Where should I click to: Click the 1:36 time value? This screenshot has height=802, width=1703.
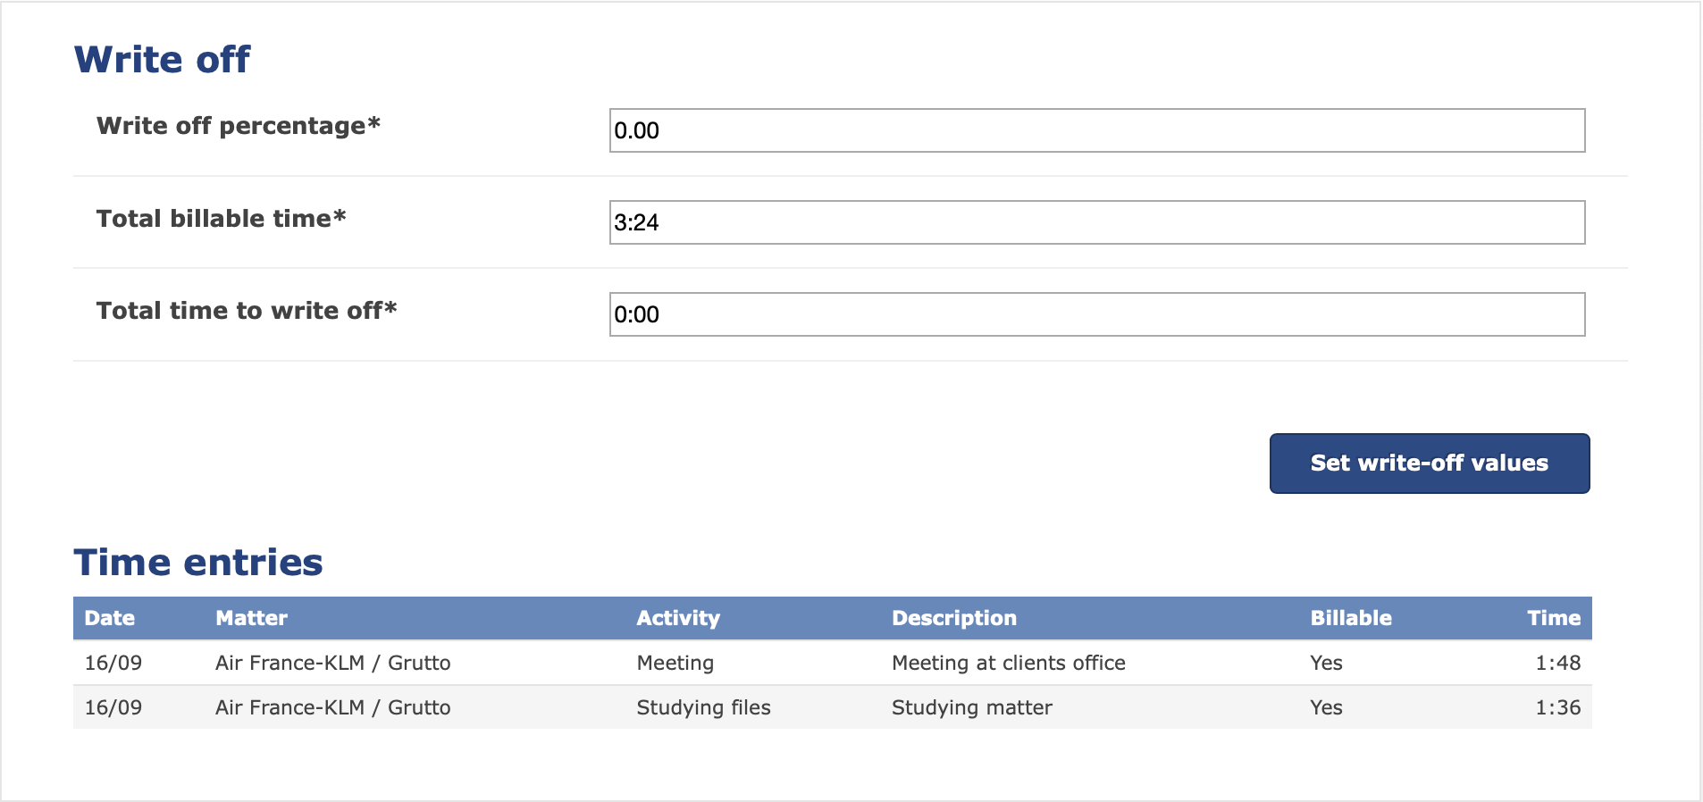click(x=1558, y=707)
